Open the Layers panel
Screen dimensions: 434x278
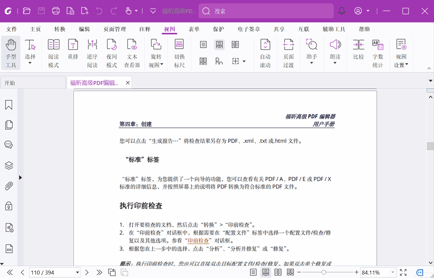pyautogui.click(x=9, y=165)
